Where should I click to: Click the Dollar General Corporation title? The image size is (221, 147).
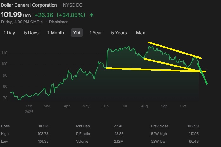pos(29,5)
